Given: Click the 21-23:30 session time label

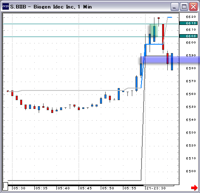Looking at the screenshot, I should click(156, 188).
